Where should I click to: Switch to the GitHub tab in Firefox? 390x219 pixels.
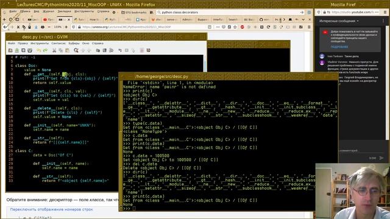click(265, 19)
